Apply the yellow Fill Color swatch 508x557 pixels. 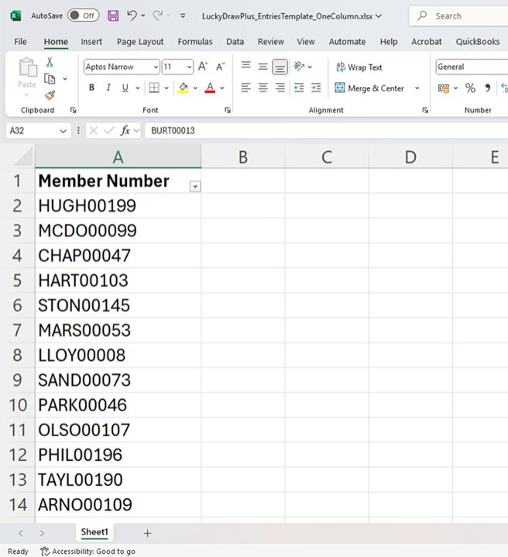[x=184, y=88]
